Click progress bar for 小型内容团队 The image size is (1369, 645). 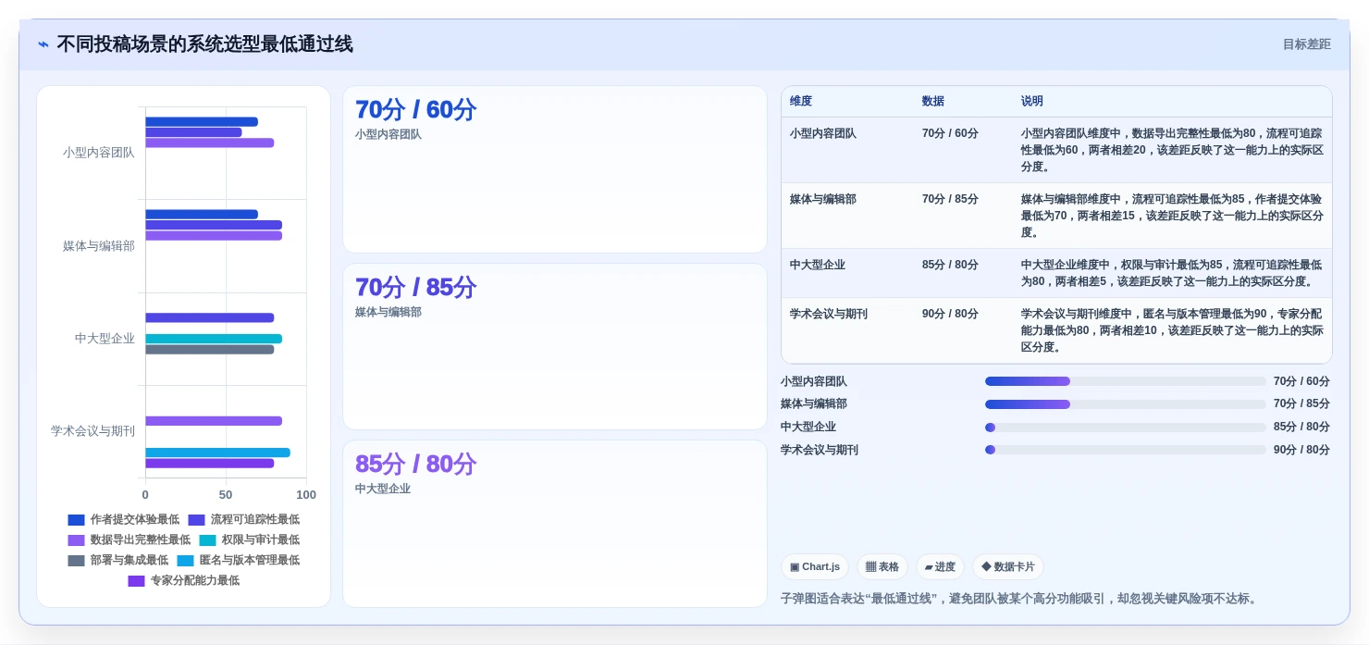pos(1126,381)
